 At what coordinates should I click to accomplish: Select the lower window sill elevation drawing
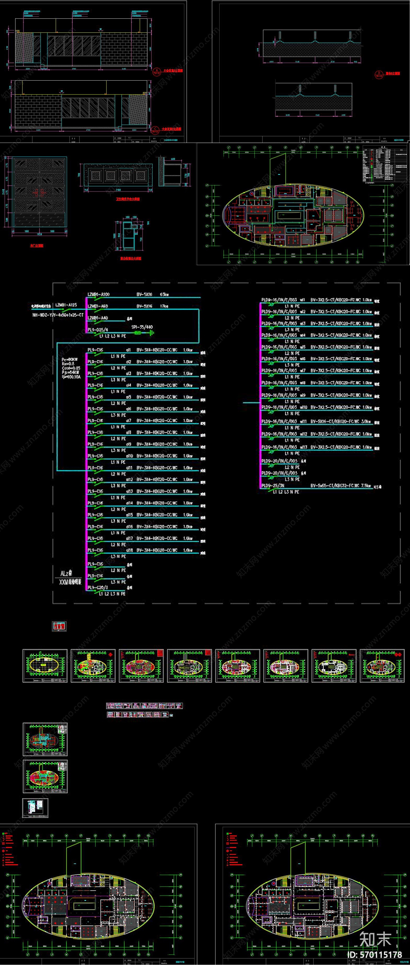[314, 97]
